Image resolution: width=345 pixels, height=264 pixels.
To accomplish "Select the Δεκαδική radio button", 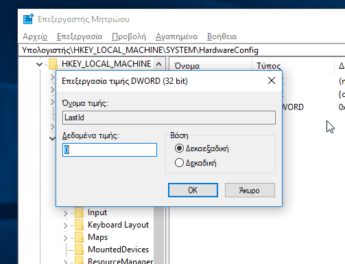I will point(179,163).
